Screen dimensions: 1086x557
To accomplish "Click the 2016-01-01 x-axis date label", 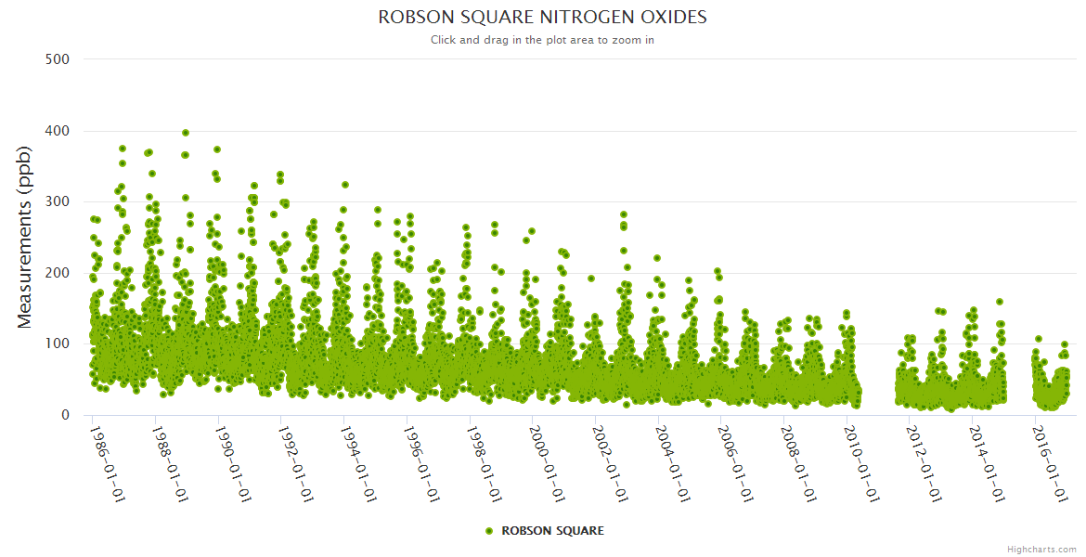I will coord(1049,464).
